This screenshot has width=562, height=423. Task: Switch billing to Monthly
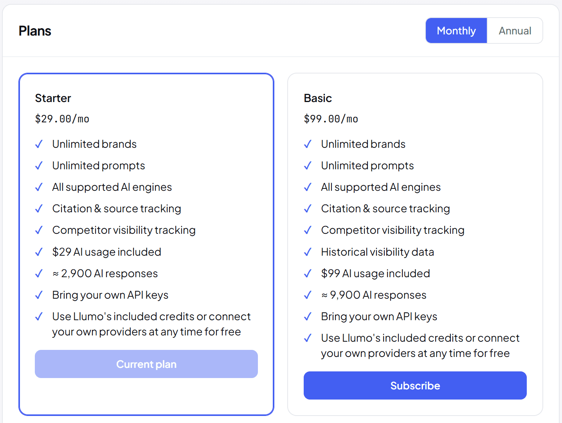[456, 30]
